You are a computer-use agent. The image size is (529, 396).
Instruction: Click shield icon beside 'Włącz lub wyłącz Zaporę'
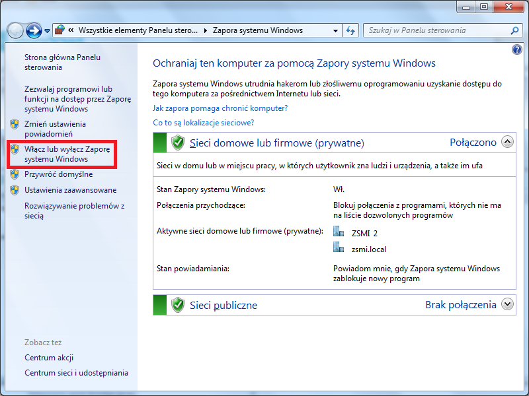(15, 149)
